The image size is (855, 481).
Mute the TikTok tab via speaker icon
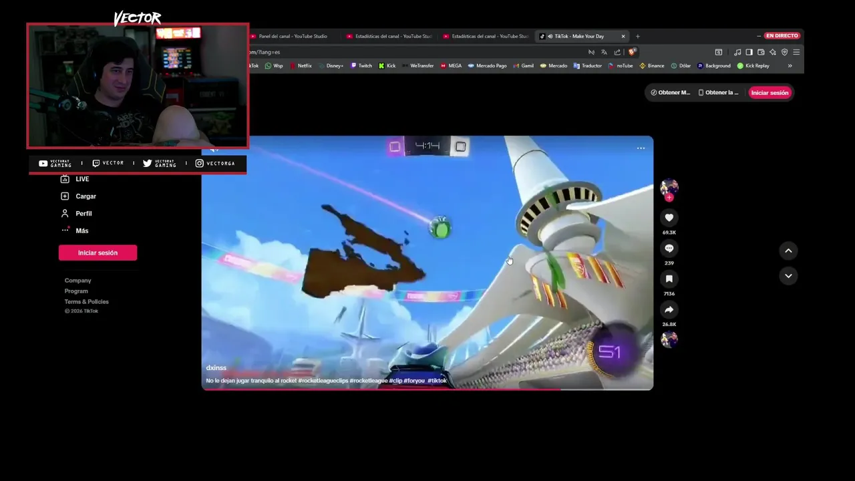click(x=549, y=36)
